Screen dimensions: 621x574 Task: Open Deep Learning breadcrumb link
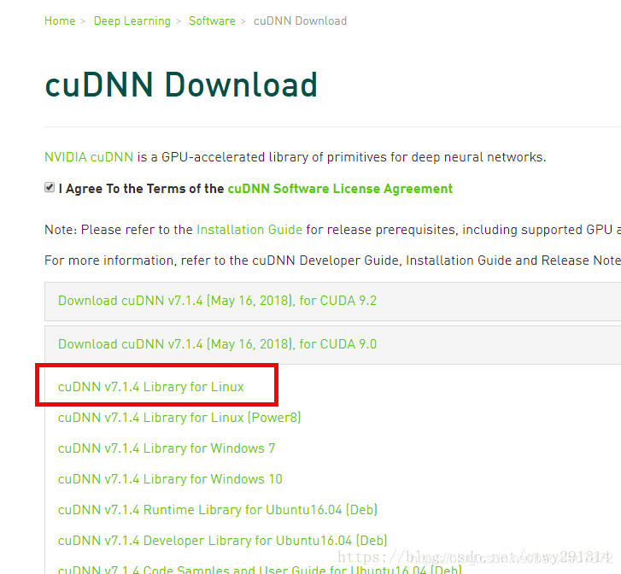pyautogui.click(x=132, y=21)
